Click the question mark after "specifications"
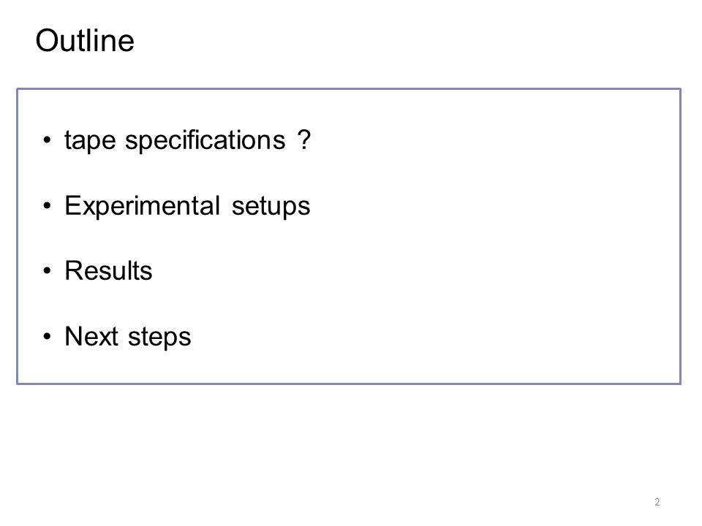This screenshot has width=702, height=526. 304,140
